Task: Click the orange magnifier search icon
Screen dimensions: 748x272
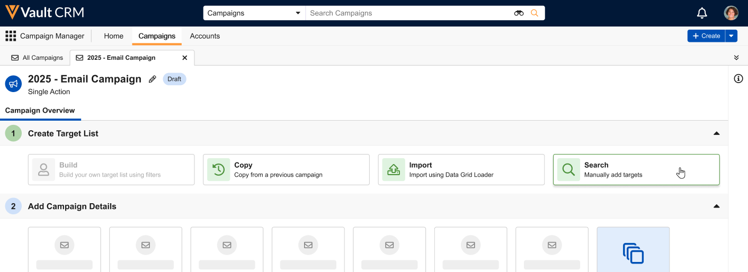Action: (x=535, y=13)
